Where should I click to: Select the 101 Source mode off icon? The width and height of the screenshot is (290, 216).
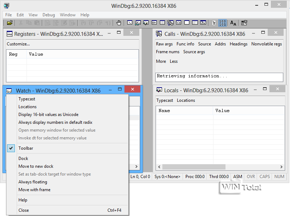[x=222, y=23]
